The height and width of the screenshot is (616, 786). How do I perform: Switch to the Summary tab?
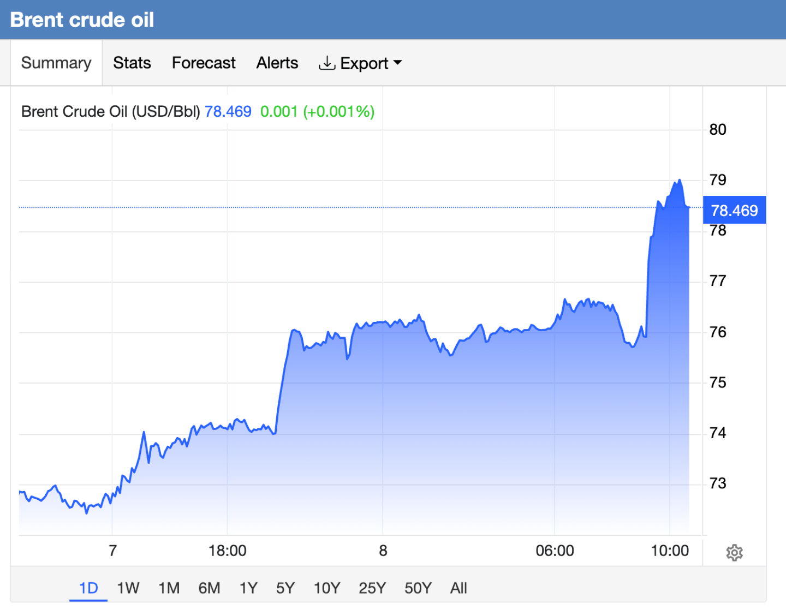click(56, 63)
